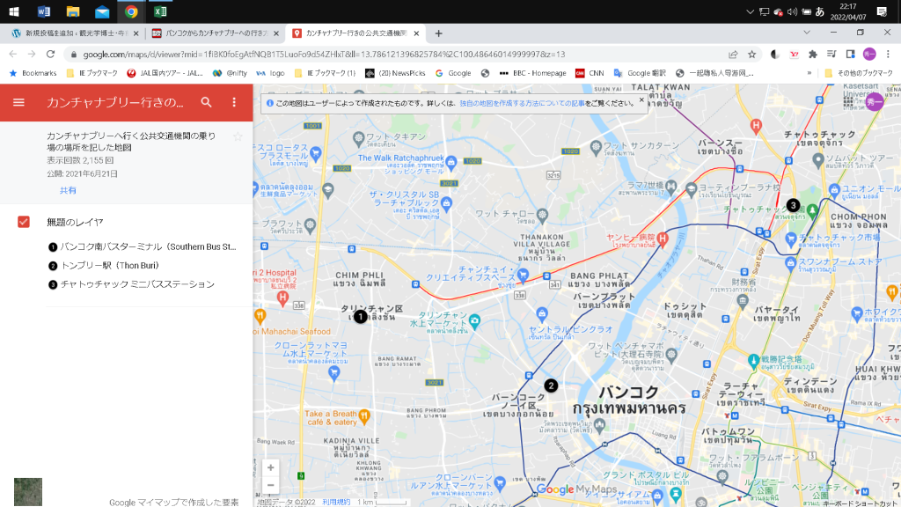Zoom out on the map
Screen dimensions: 901x507
(x=271, y=485)
